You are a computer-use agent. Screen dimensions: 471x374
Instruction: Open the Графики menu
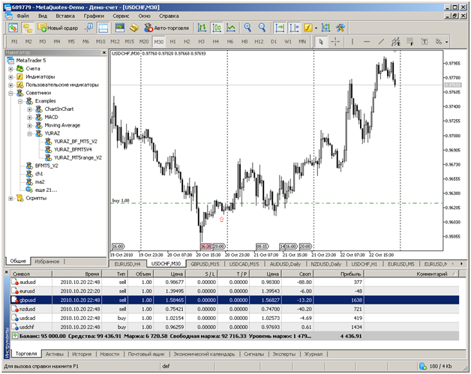(x=94, y=16)
